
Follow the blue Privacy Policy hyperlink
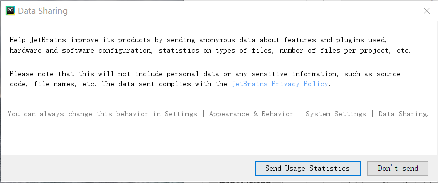pyautogui.click(x=279, y=84)
